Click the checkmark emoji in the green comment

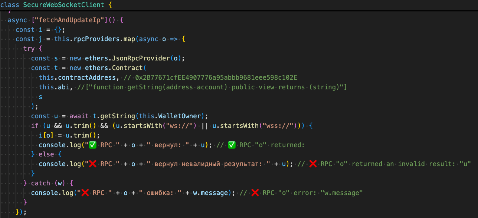click(x=231, y=145)
